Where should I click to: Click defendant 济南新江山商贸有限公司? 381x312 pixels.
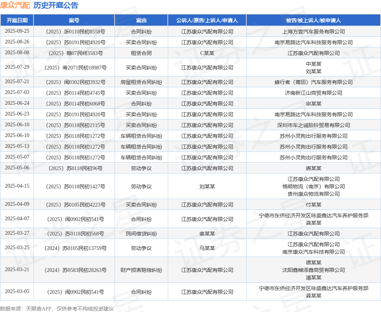click(313, 93)
